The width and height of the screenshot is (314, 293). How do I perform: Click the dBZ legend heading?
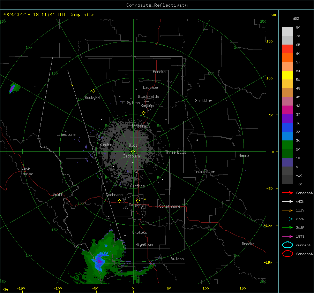(296, 18)
